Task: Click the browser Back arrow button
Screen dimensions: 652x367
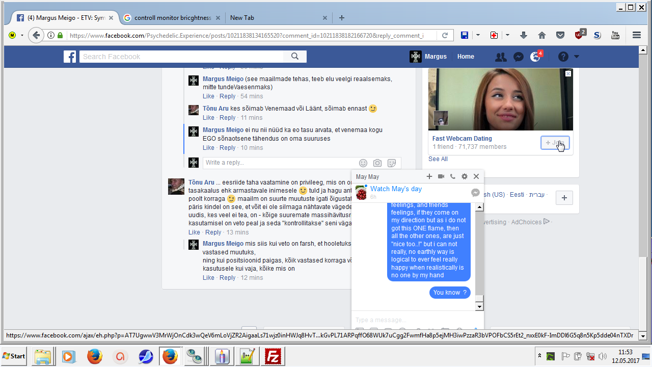Action: pyautogui.click(x=36, y=35)
